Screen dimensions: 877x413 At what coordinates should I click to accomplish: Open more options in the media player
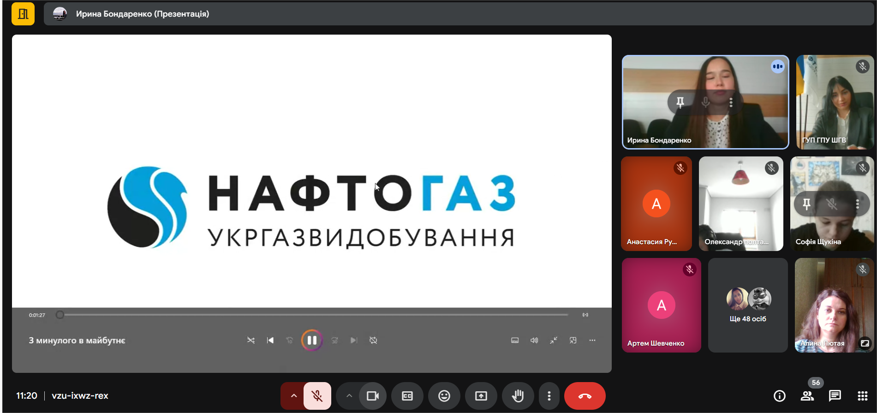click(592, 341)
